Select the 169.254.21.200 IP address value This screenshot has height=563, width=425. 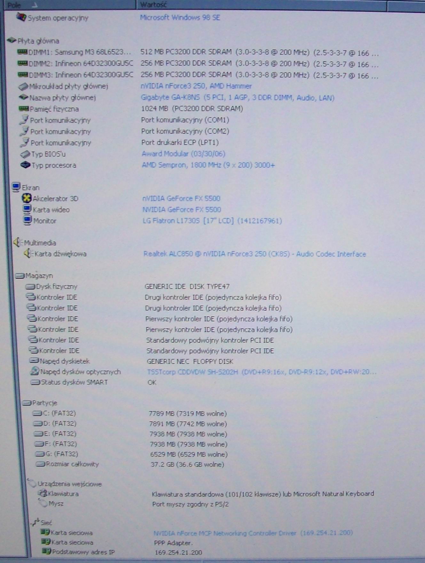pyautogui.click(x=178, y=552)
